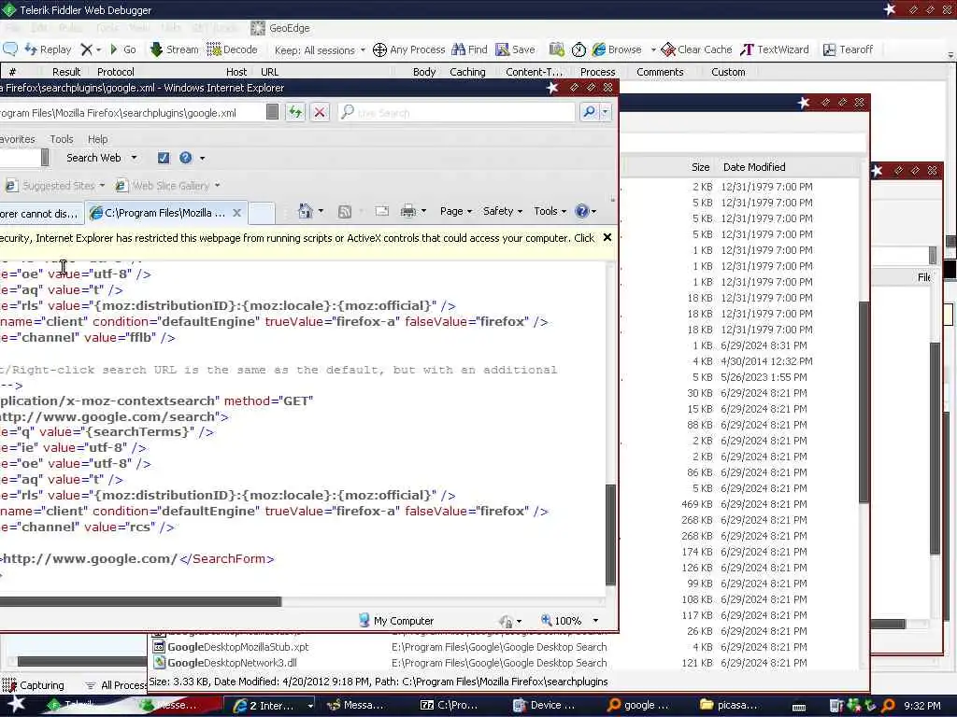957x717 pixels.
Task: Open the Help menu in Internet Explorer
Action: (97, 139)
